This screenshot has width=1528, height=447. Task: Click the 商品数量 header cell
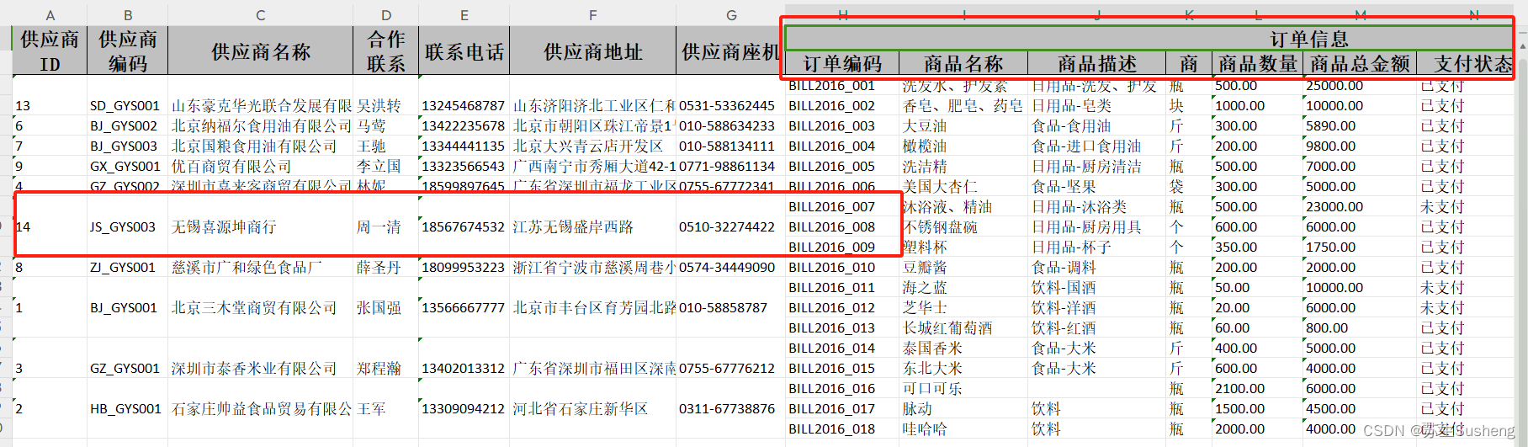click(x=1258, y=64)
